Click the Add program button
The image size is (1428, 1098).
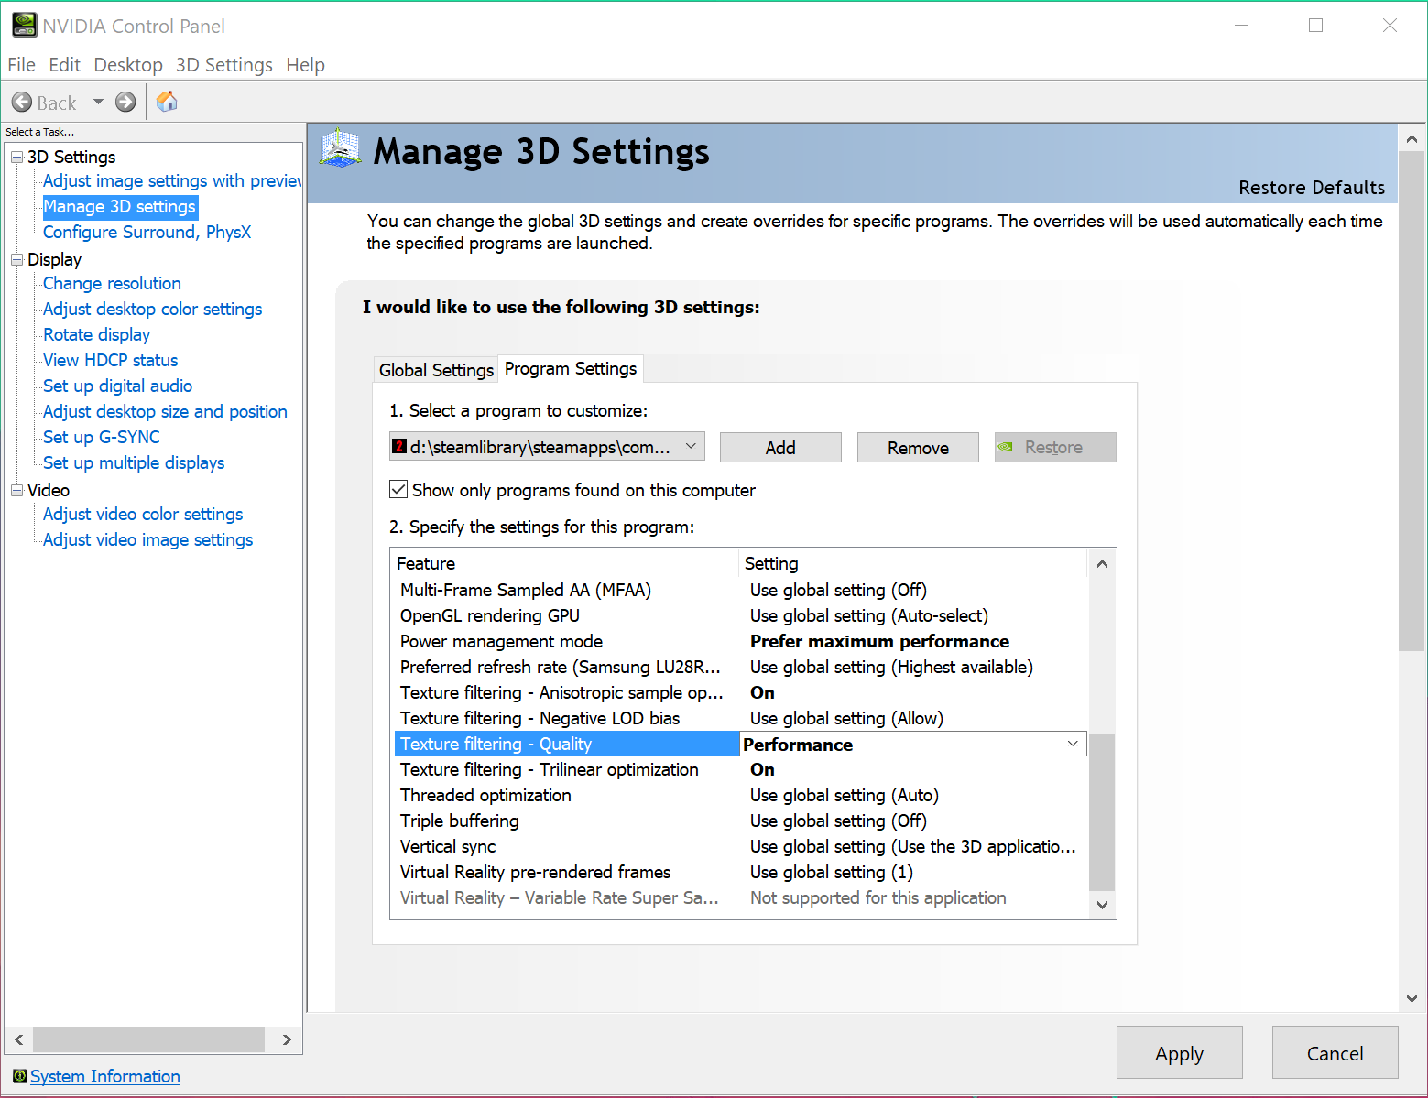pyautogui.click(x=780, y=447)
